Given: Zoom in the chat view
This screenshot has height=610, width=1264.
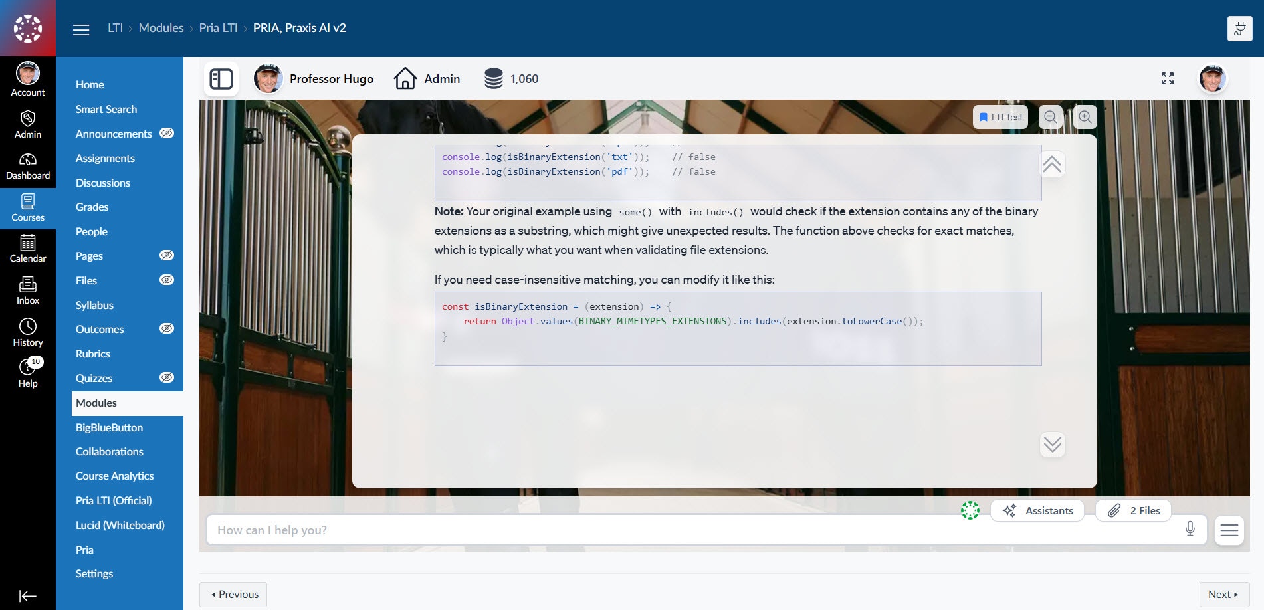Looking at the screenshot, I should pos(1085,117).
